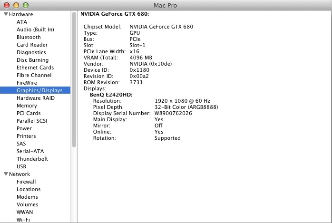Open SAS hardware item

(21, 144)
